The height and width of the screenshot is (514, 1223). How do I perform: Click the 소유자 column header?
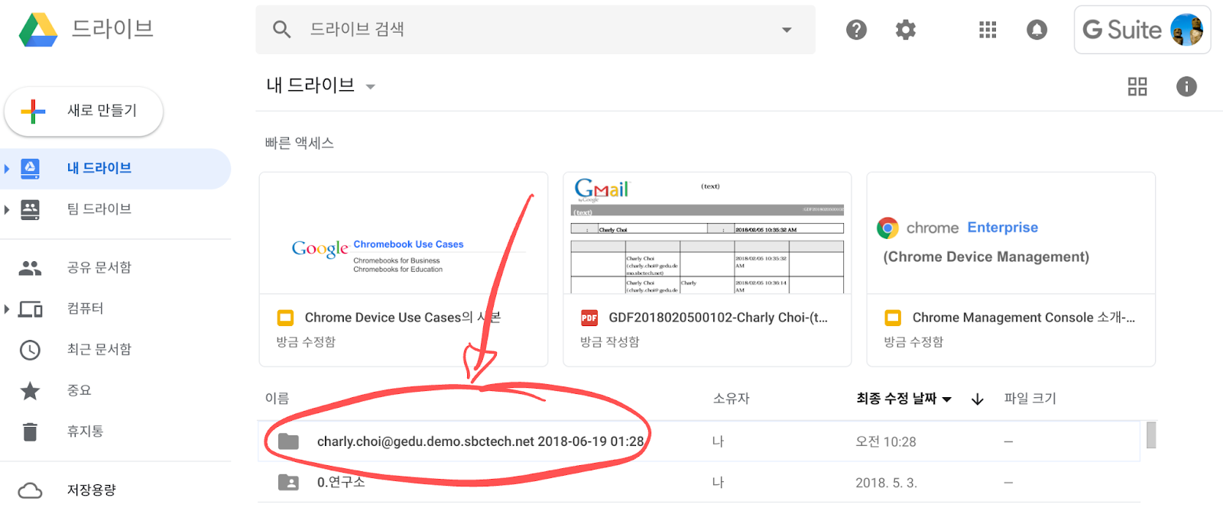pos(732,399)
